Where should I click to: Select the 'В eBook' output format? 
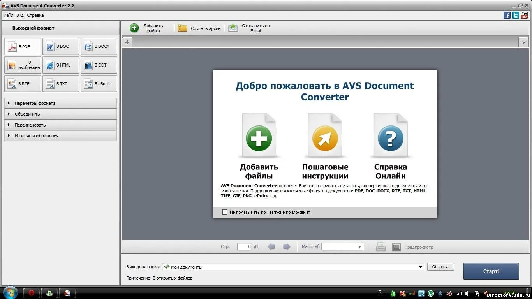click(99, 84)
